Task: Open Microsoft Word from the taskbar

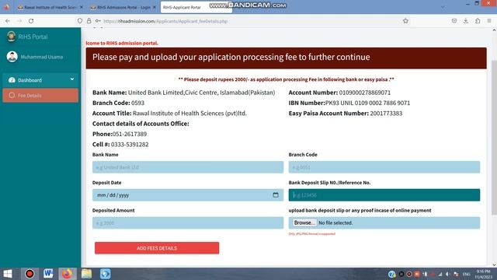Action: tap(48, 274)
